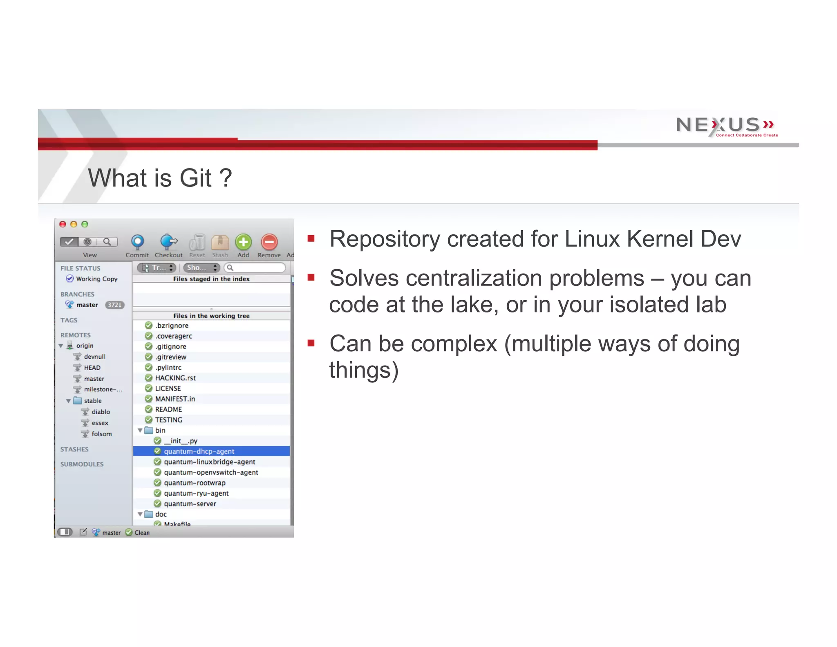Select the quantum-dhcp-agent file
The width and height of the screenshot is (837, 647).
tap(211, 452)
